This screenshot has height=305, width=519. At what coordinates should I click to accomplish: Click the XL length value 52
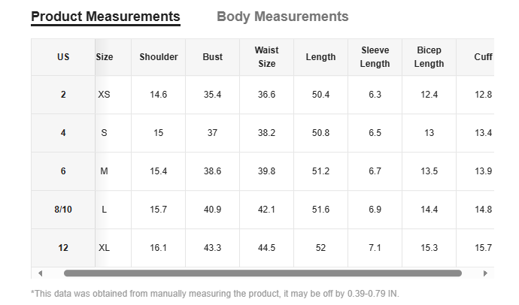click(320, 248)
